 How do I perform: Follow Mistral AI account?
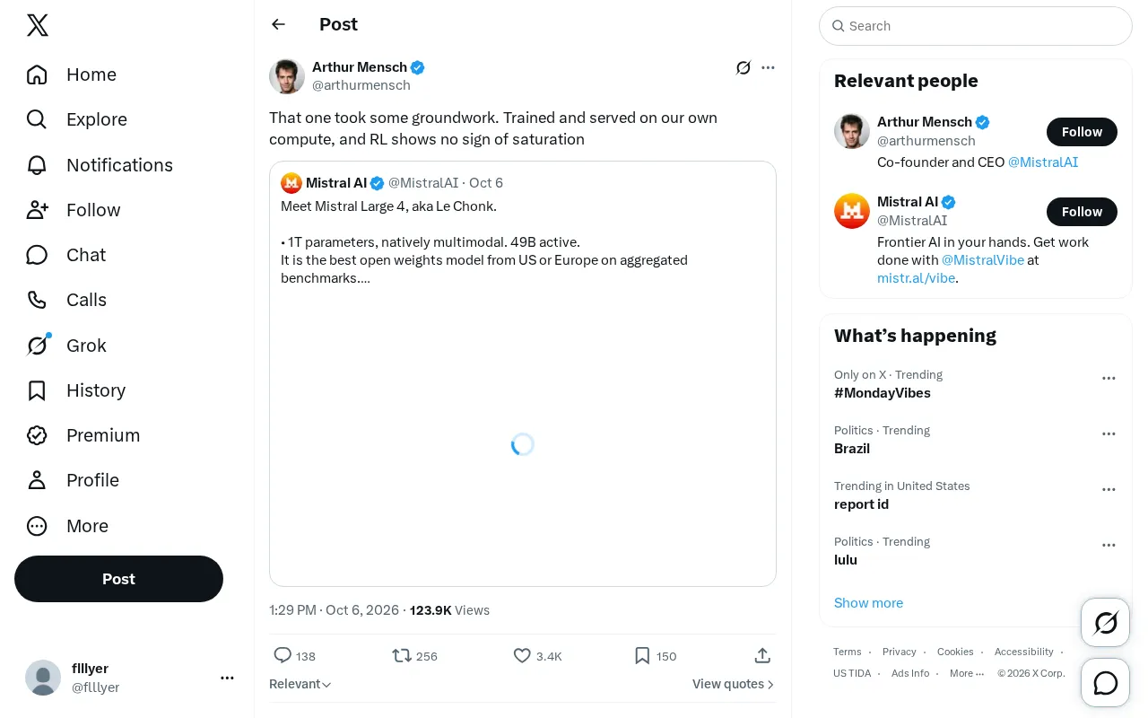[1082, 212]
